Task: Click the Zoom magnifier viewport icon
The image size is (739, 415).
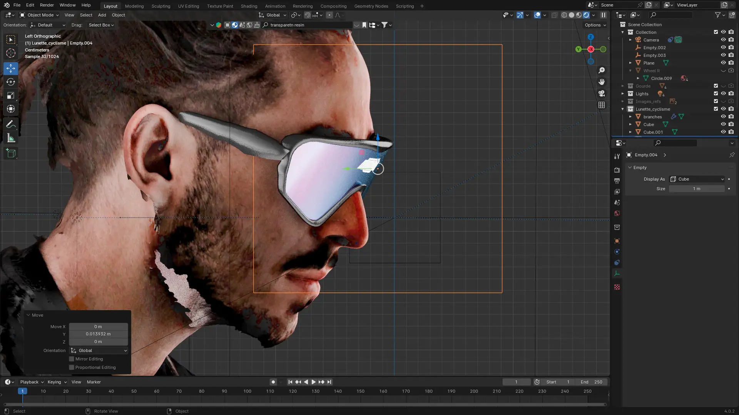Action: click(602, 70)
